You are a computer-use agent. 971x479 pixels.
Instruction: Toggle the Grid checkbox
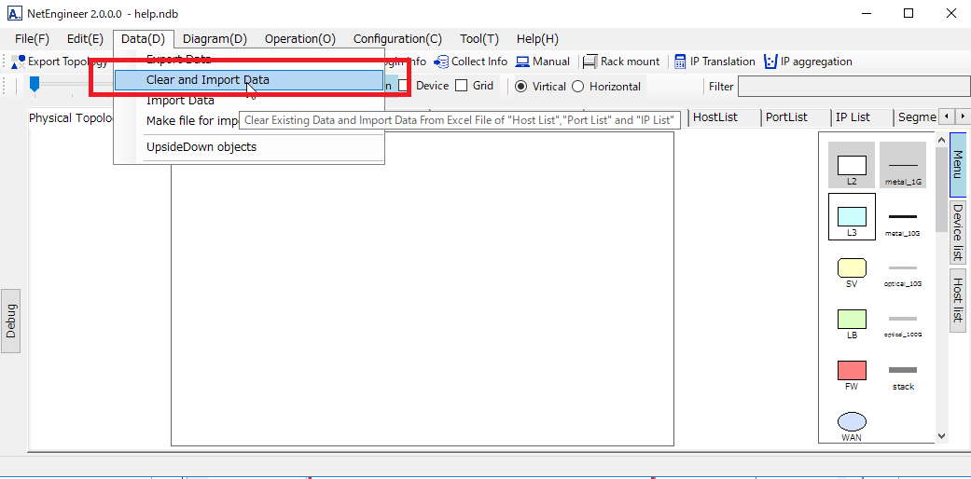[x=461, y=86]
